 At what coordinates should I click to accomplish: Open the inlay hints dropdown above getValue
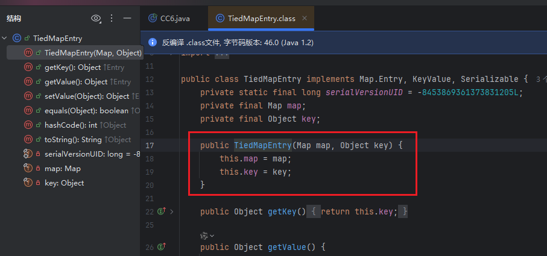(x=207, y=235)
